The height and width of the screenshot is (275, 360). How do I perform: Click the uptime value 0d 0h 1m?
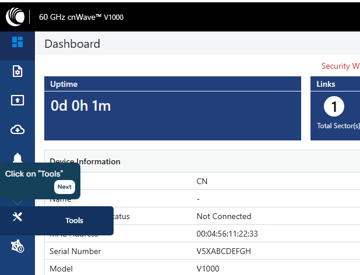(x=80, y=106)
